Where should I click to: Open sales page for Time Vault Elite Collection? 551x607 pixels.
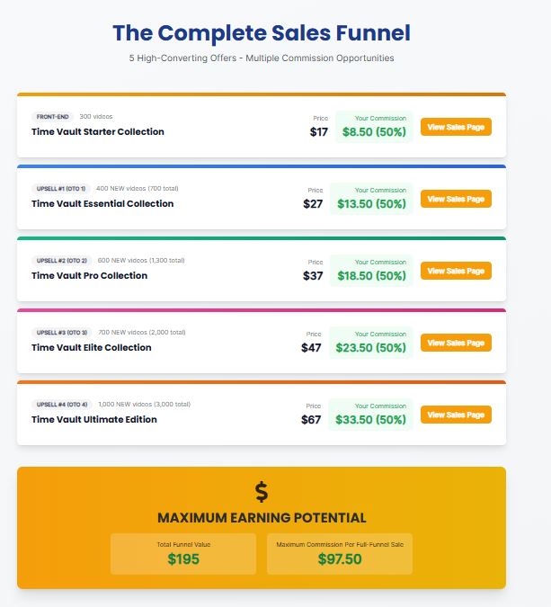pos(456,343)
